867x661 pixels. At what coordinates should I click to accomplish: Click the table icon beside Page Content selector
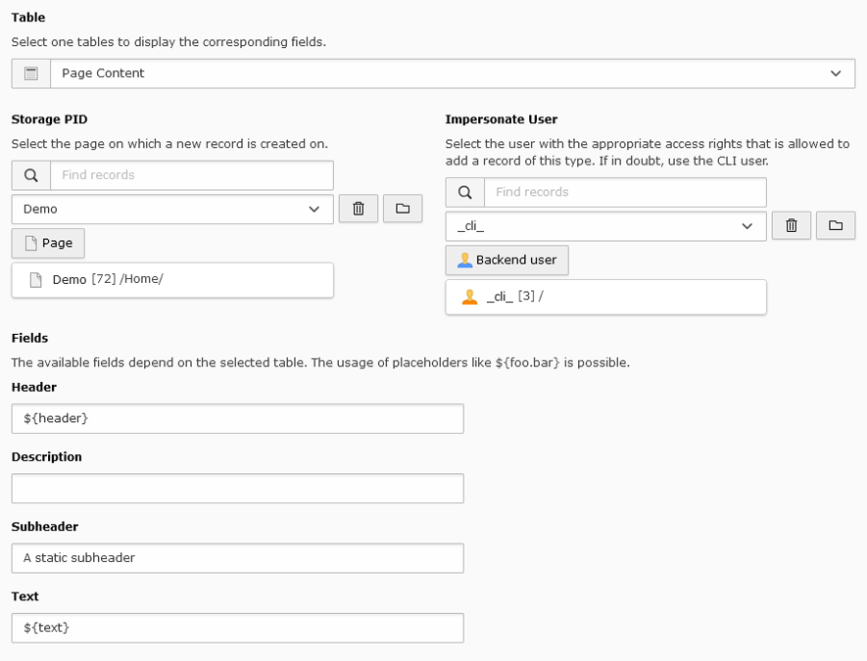(29, 72)
